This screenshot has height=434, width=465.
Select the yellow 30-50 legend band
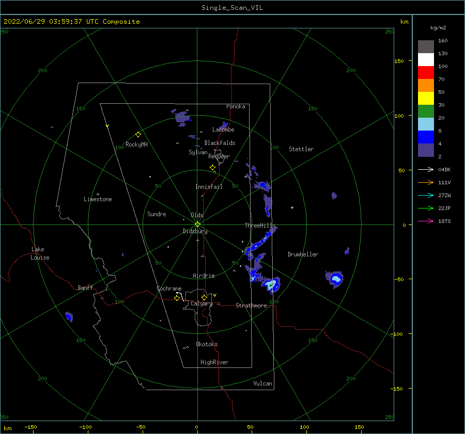pyautogui.click(x=426, y=99)
